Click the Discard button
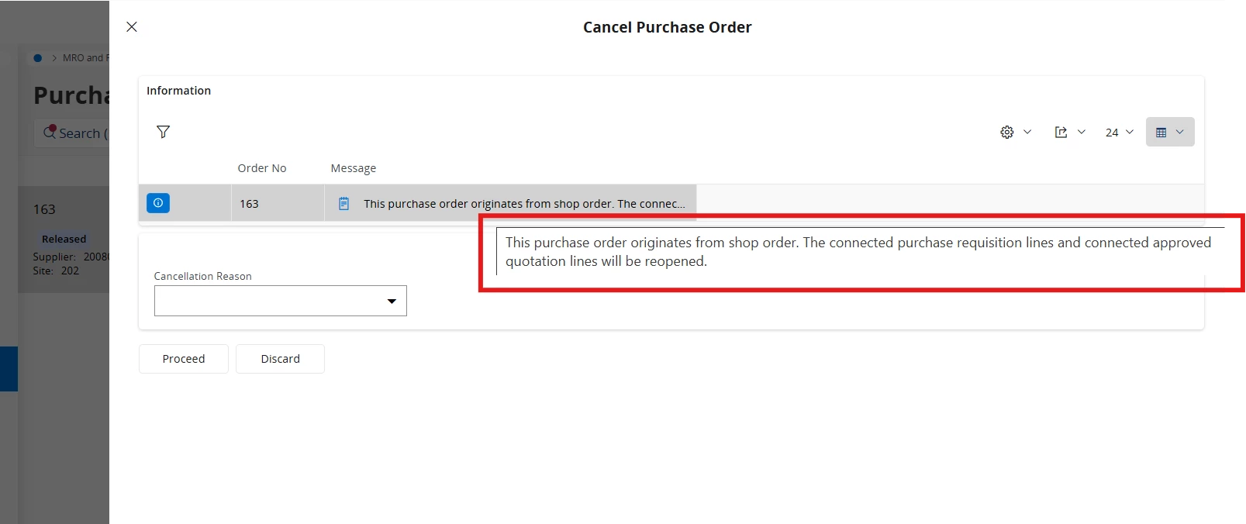1246x524 pixels. click(280, 359)
